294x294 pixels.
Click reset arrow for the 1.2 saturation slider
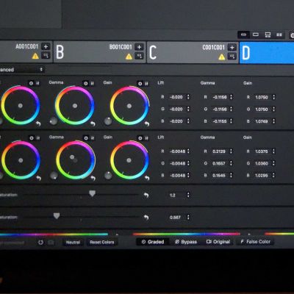point(146,195)
